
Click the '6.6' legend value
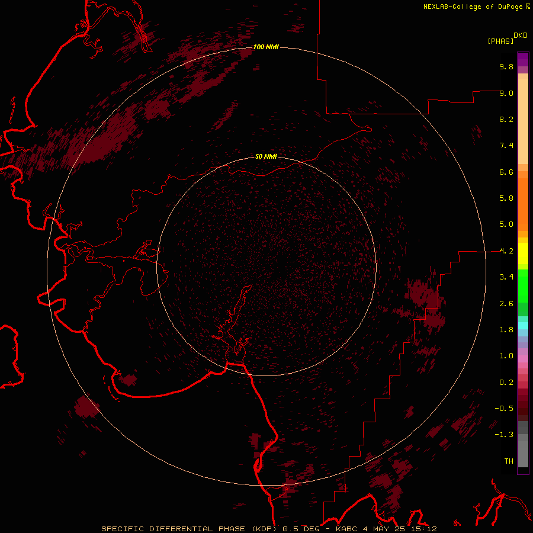tap(506, 172)
